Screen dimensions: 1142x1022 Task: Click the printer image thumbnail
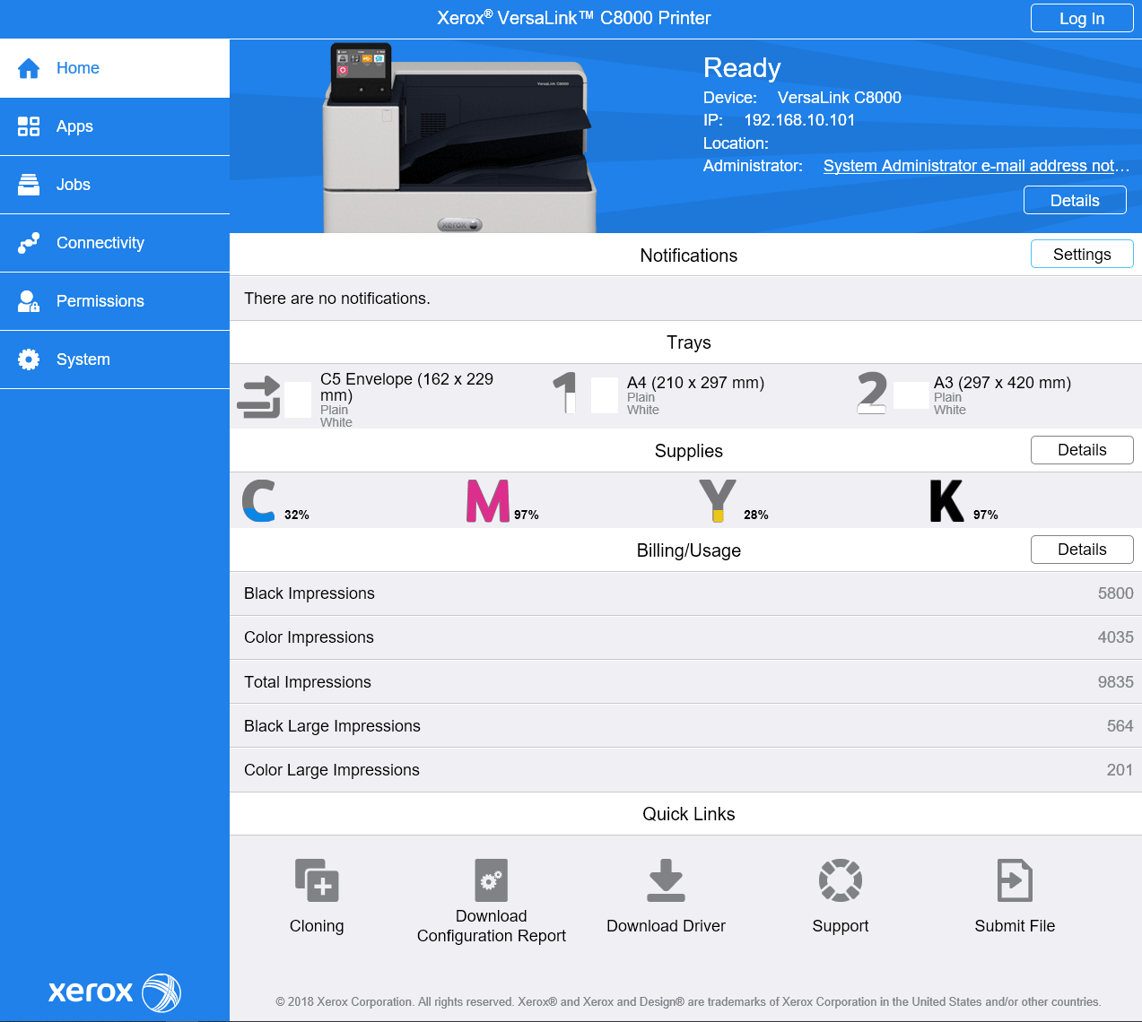tap(459, 137)
